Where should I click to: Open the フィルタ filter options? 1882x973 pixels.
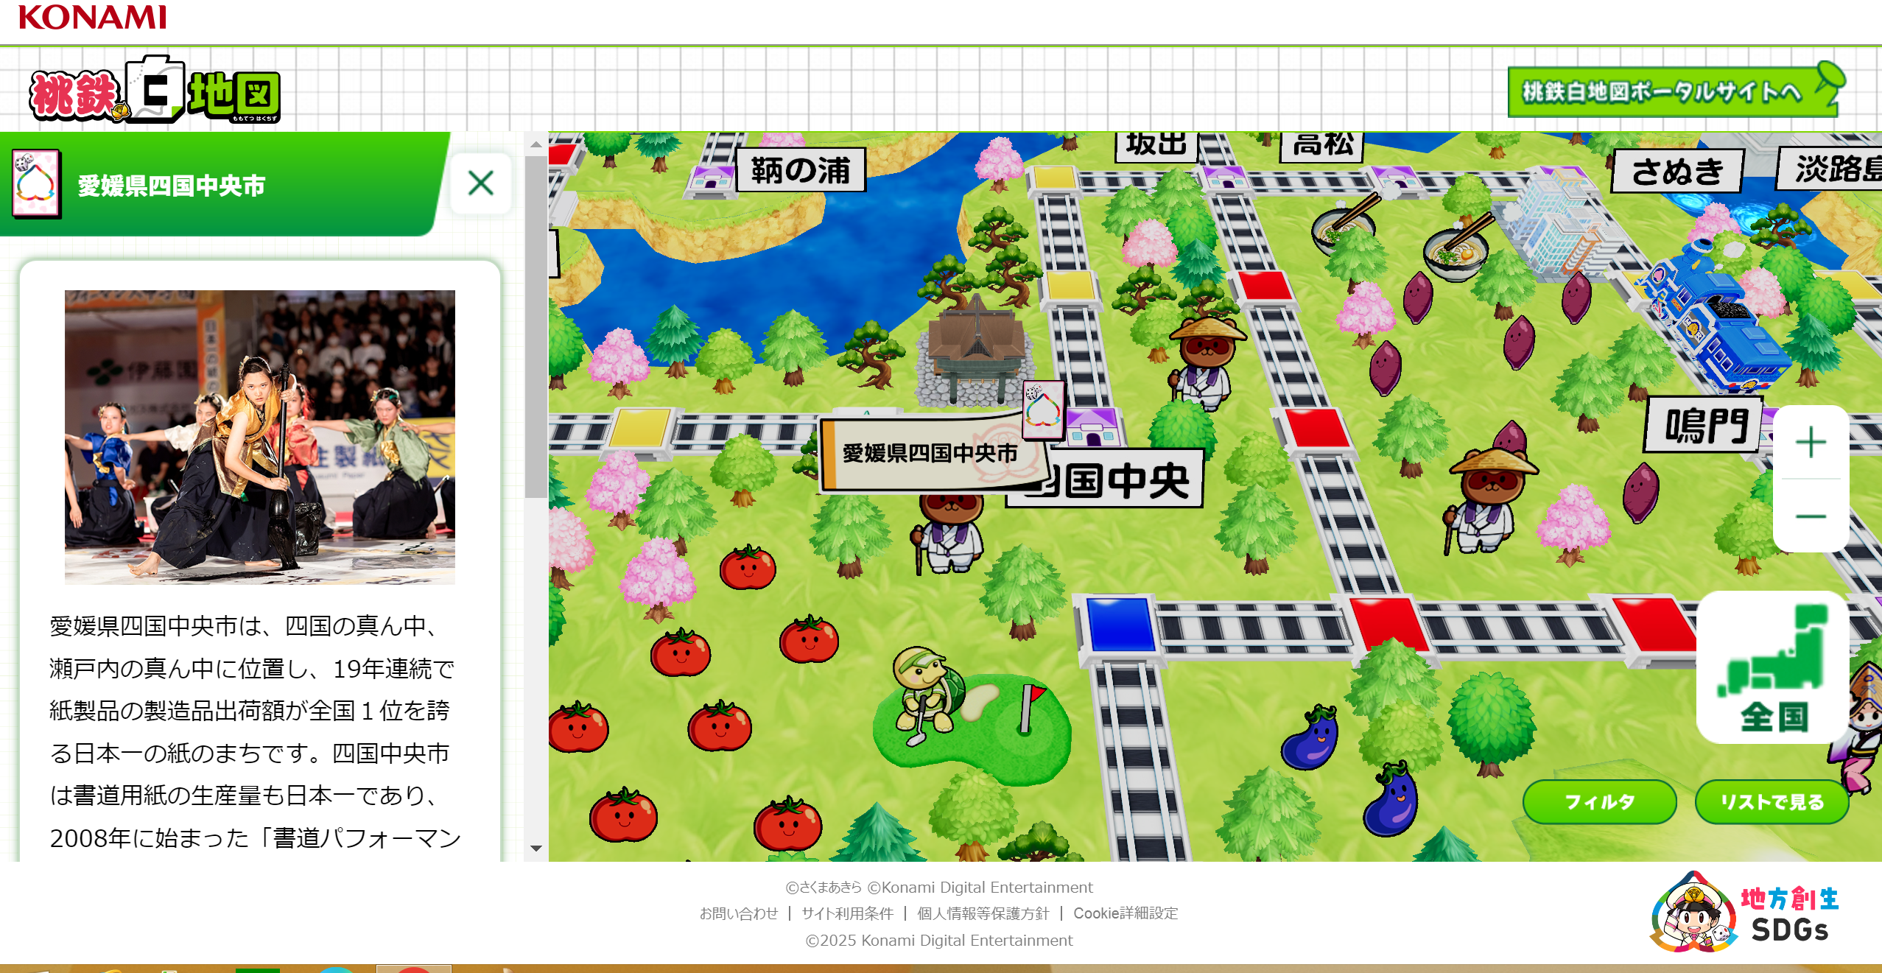(1599, 801)
